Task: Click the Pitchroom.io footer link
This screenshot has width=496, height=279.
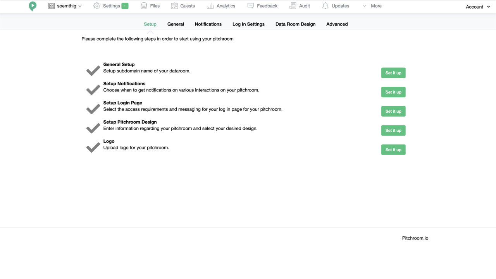Action: coord(415,238)
